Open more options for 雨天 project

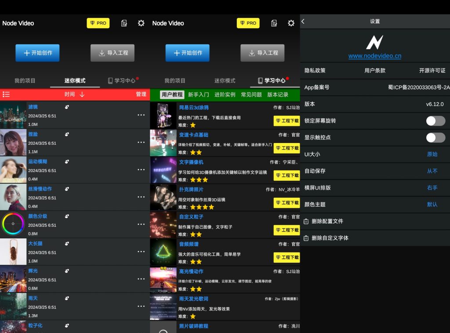pos(141,306)
